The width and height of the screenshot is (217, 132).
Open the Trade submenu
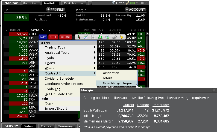(x=68, y=58)
